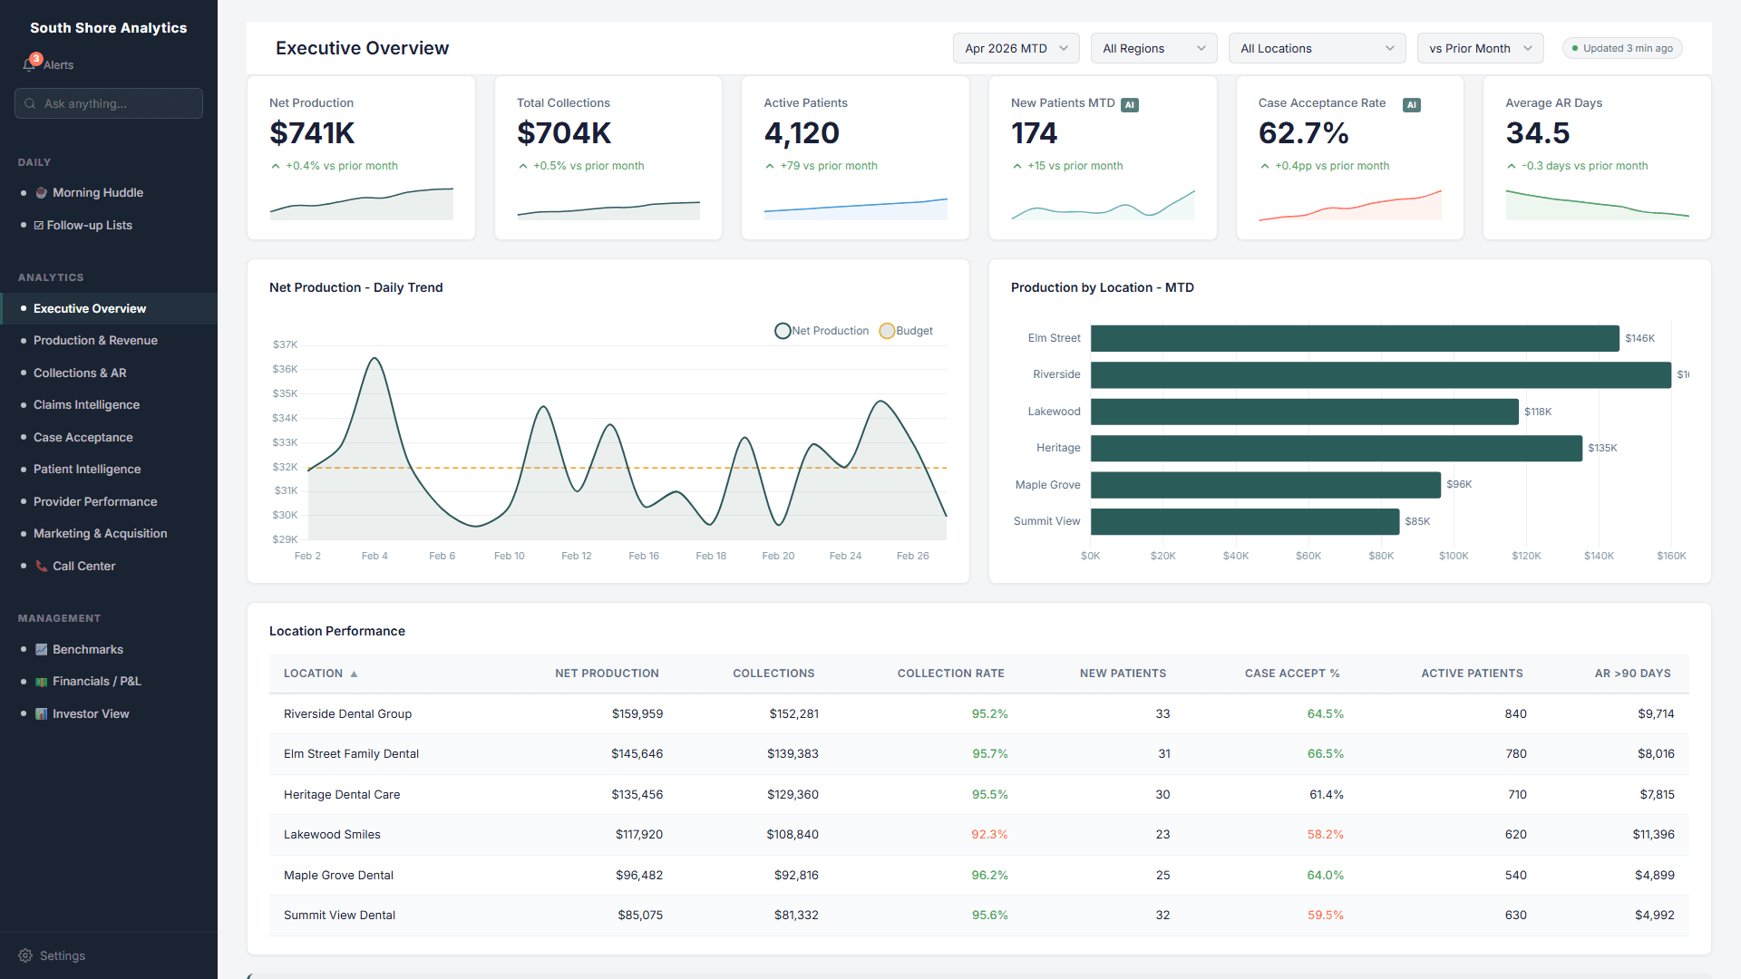The image size is (1741, 979).
Task: Open the vs Prior Month comparison dropdown
Action: pyautogui.click(x=1480, y=49)
